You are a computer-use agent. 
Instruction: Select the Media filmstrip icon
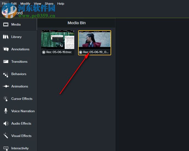6,24
